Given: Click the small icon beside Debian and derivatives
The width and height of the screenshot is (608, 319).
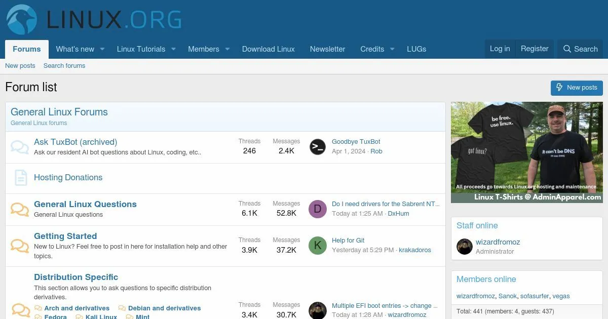Looking at the screenshot, I should [x=122, y=308].
